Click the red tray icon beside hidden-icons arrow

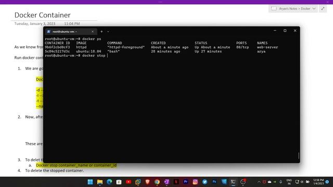pos(264,182)
